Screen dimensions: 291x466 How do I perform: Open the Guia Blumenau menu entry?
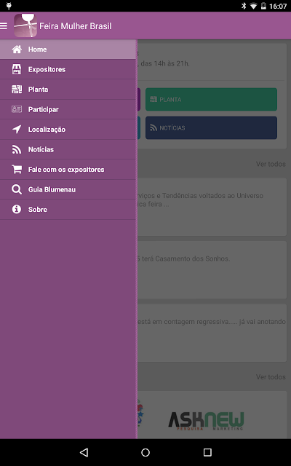68,189
